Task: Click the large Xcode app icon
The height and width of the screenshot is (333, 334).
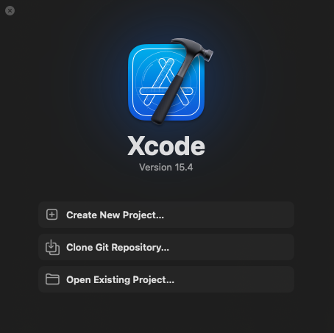Action: tap(170, 81)
